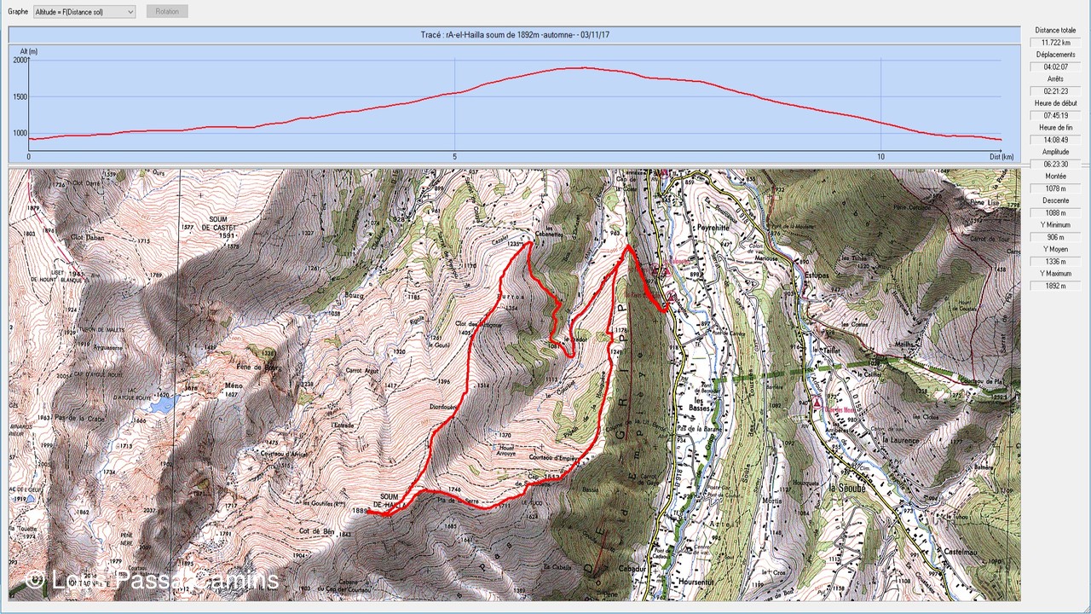
Task: Select the Y Maximum value field
Action: (x=1055, y=286)
